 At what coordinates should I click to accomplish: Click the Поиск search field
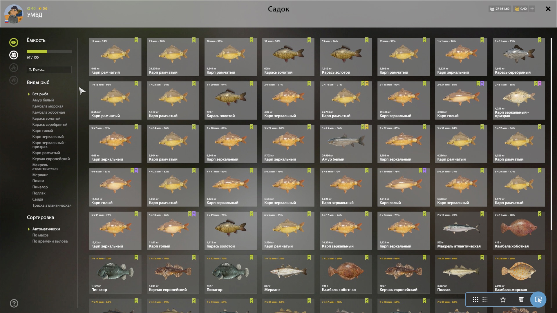point(49,70)
